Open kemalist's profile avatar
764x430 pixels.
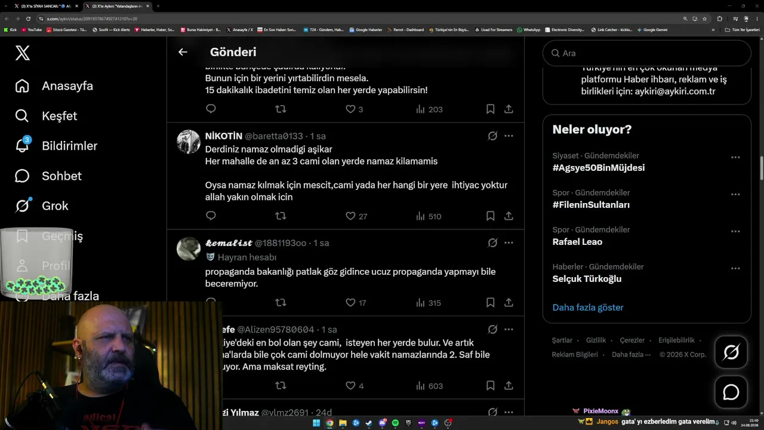[x=189, y=248]
